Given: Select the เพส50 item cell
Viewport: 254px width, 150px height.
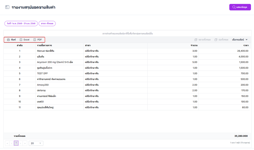Looking at the screenshot, I should coord(60,102).
